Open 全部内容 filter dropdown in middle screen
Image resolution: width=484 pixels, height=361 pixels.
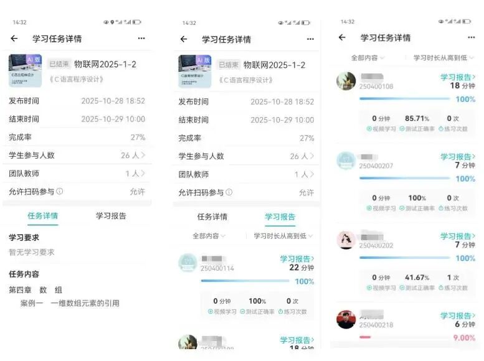pos(209,236)
